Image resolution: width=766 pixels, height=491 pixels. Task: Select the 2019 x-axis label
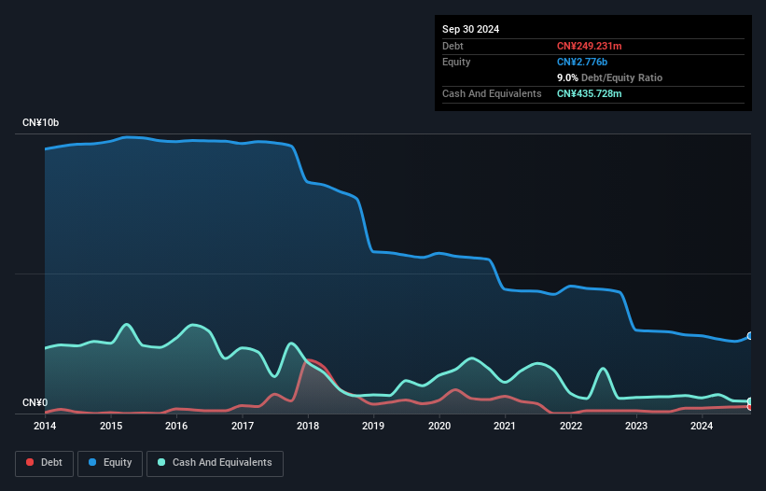[x=373, y=426]
